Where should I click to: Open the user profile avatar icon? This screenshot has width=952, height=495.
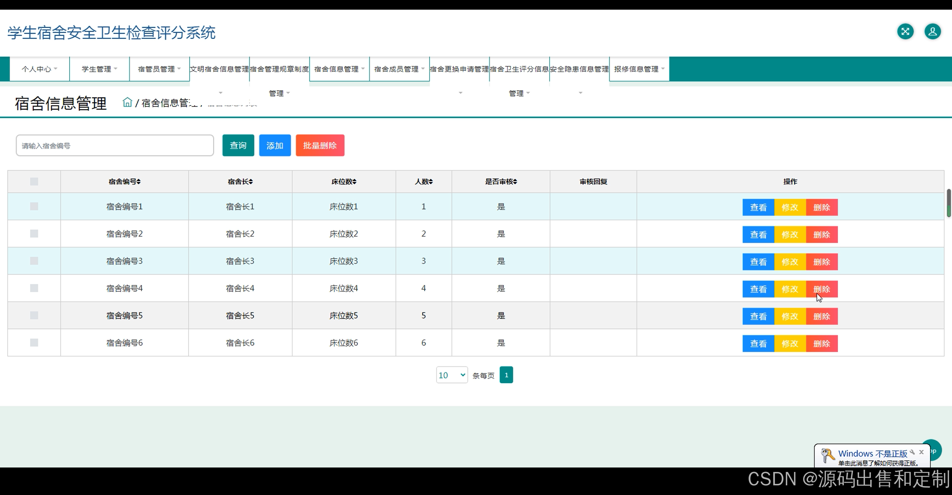tap(932, 32)
